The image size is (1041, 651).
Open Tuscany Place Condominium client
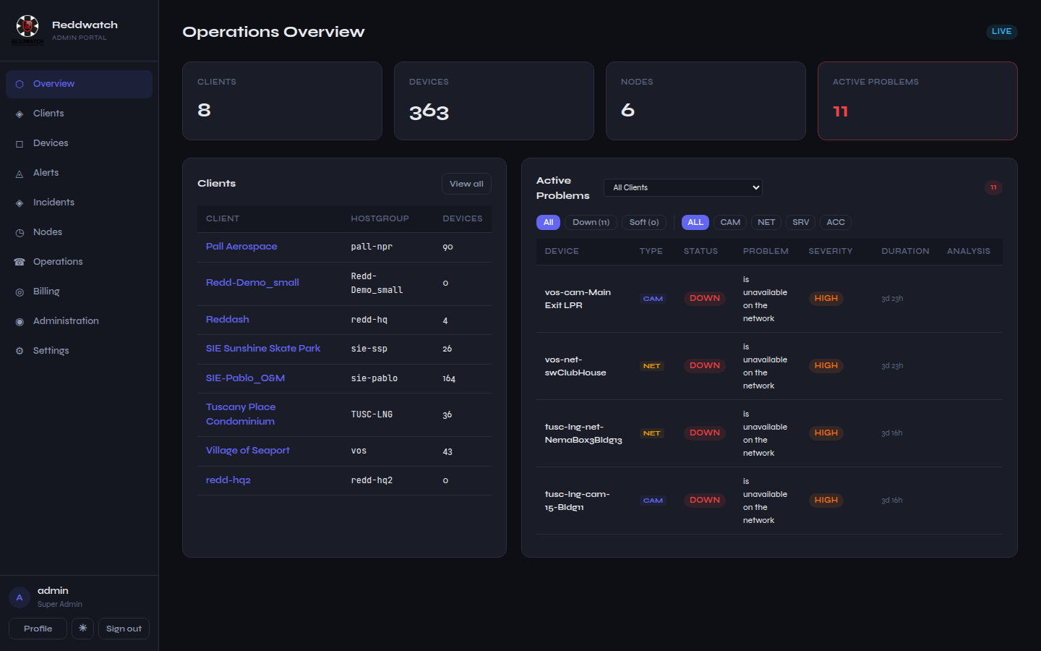point(241,414)
